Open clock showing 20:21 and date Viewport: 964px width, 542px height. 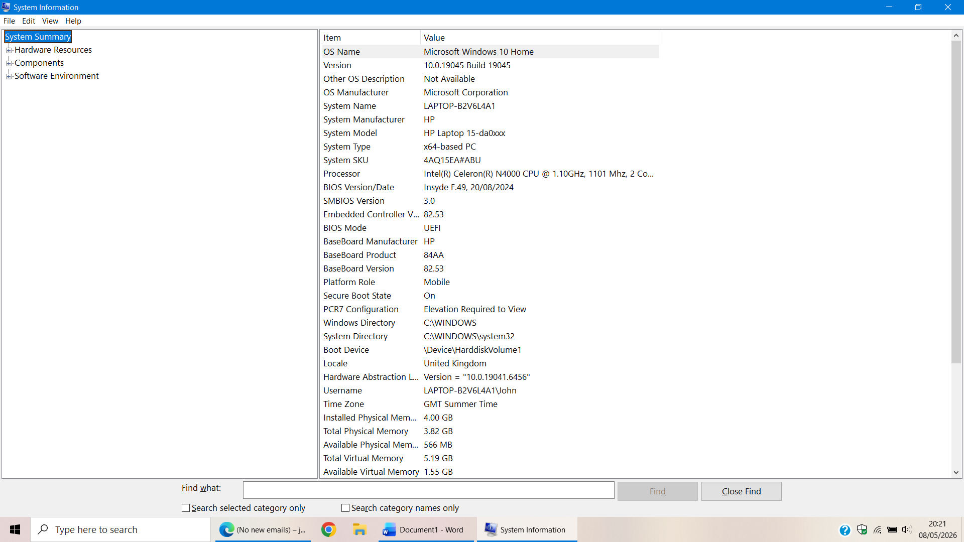[937, 529]
